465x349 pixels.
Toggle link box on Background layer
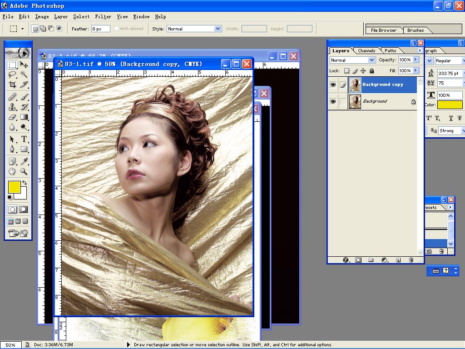coord(343,101)
